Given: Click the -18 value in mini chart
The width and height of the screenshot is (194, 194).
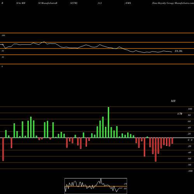Looking at the screenshot, I should click(125, 184).
